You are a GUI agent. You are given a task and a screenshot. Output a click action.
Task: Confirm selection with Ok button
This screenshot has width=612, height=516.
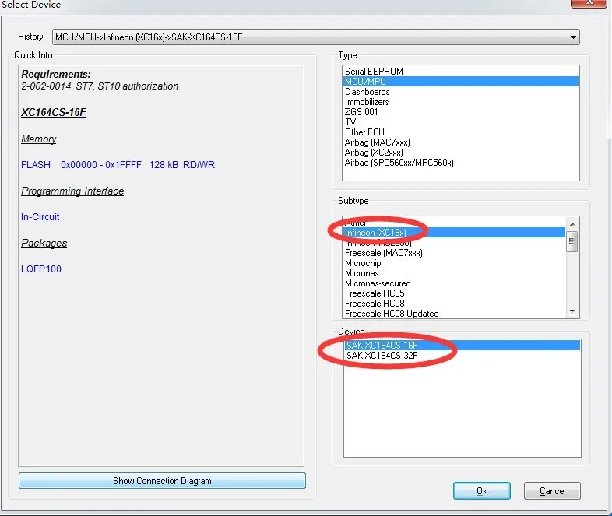tap(482, 491)
